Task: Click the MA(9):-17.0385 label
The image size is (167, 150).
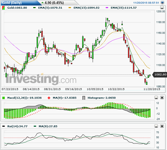Action: tap(65, 98)
